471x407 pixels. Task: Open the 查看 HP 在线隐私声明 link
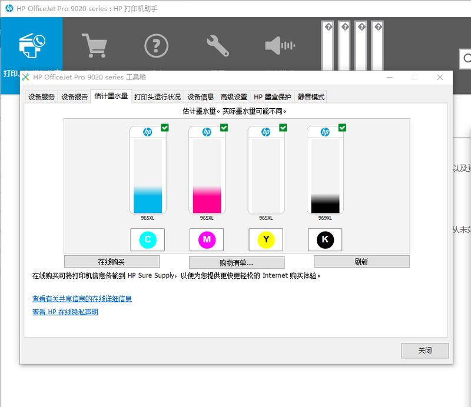(65, 312)
